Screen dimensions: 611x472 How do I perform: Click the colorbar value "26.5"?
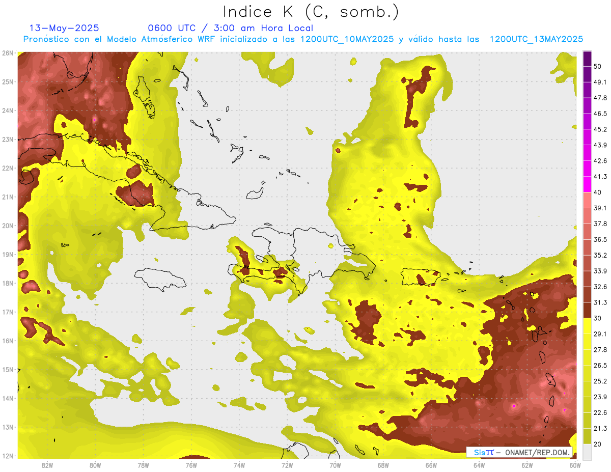601,365
